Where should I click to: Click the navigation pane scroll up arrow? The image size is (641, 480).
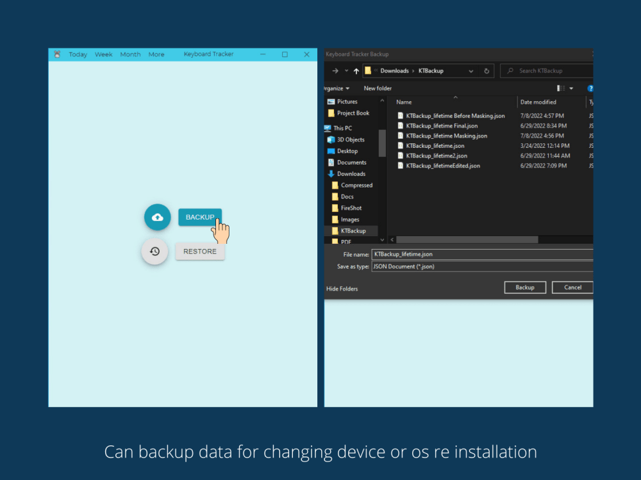click(x=382, y=101)
